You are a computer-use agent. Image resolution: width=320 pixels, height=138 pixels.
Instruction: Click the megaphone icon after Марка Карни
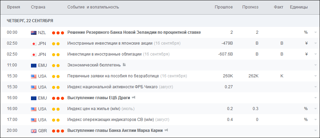(x=166, y=131)
